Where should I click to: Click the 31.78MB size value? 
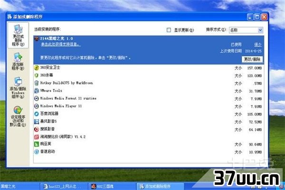pos(256,91)
